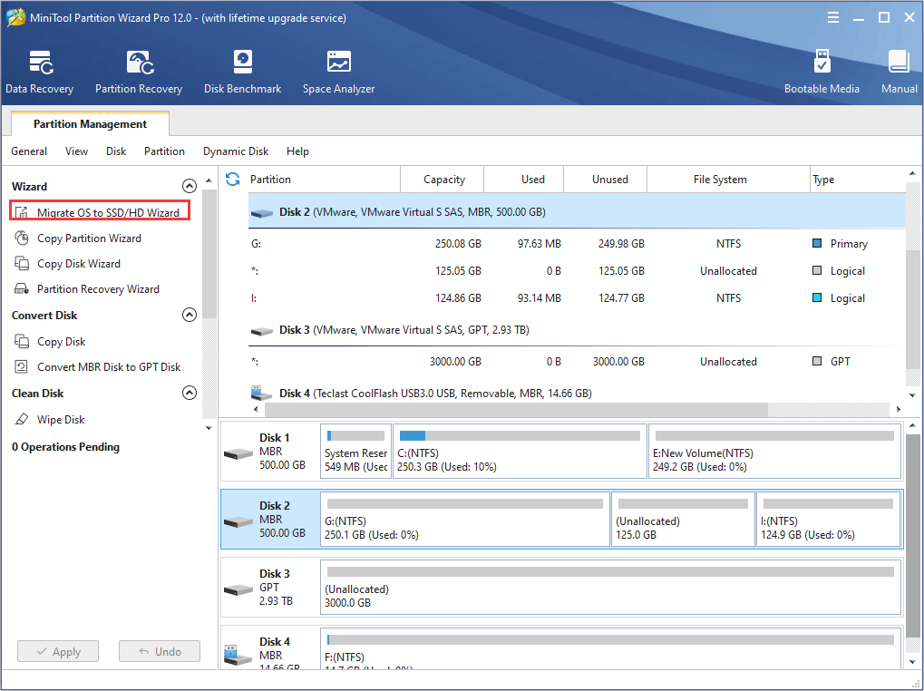The width and height of the screenshot is (924, 691).
Task: Open the General menu
Action: [29, 151]
